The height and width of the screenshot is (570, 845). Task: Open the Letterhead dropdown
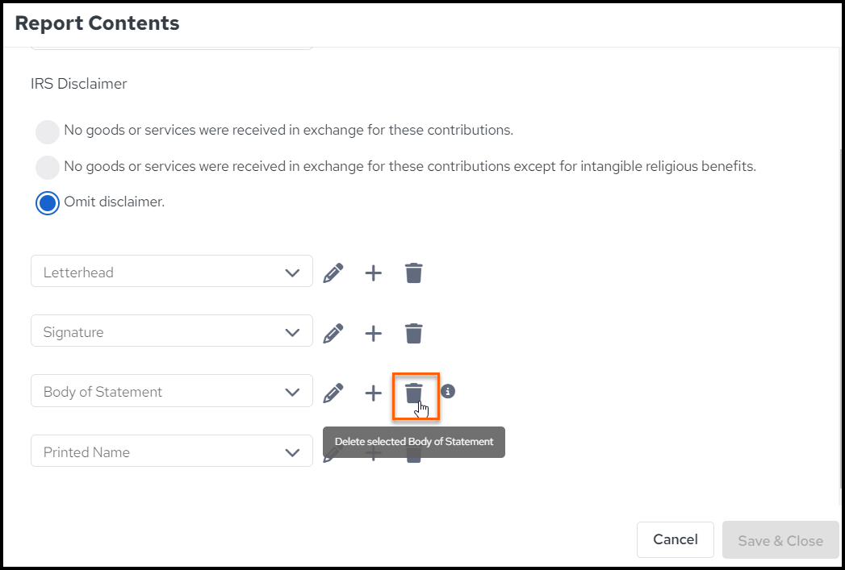click(x=172, y=271)
